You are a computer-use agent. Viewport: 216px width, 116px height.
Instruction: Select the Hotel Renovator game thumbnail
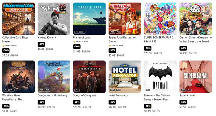(x=125, y=76)
